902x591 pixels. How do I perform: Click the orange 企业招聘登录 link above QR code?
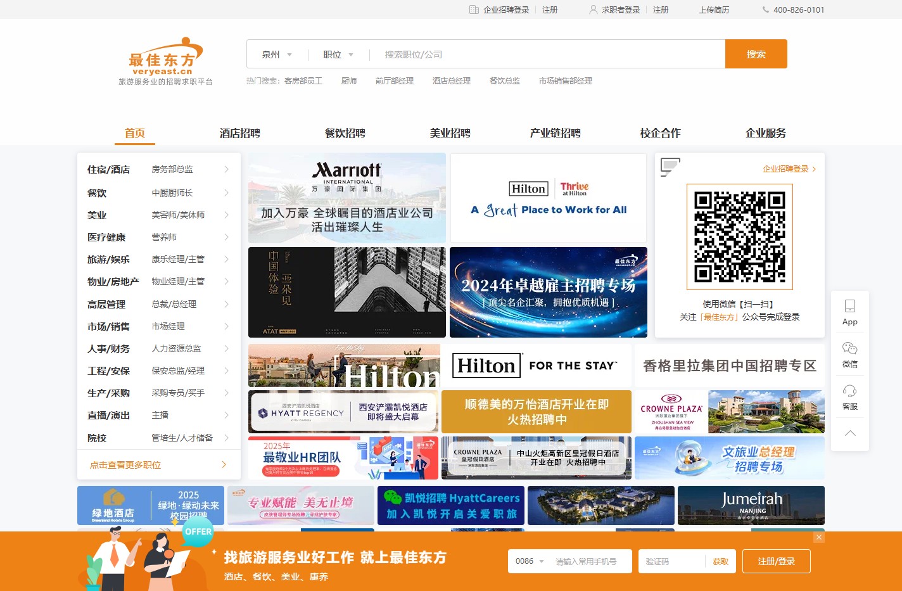[785, 169]
